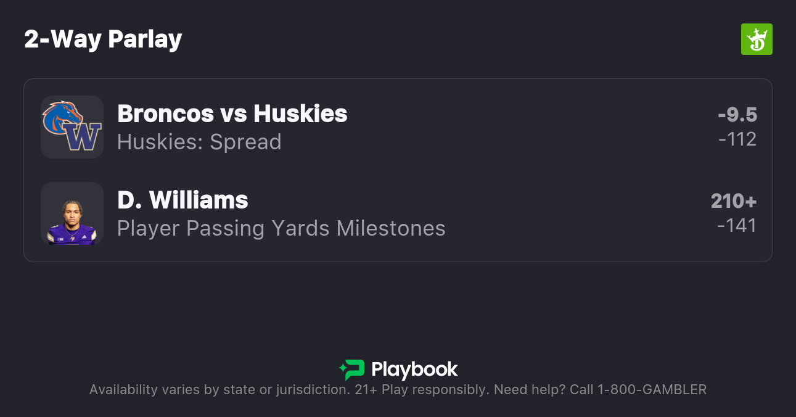796x417 pixels.
Task: Open the D. Williams player name
Action: tap(183, 200)
